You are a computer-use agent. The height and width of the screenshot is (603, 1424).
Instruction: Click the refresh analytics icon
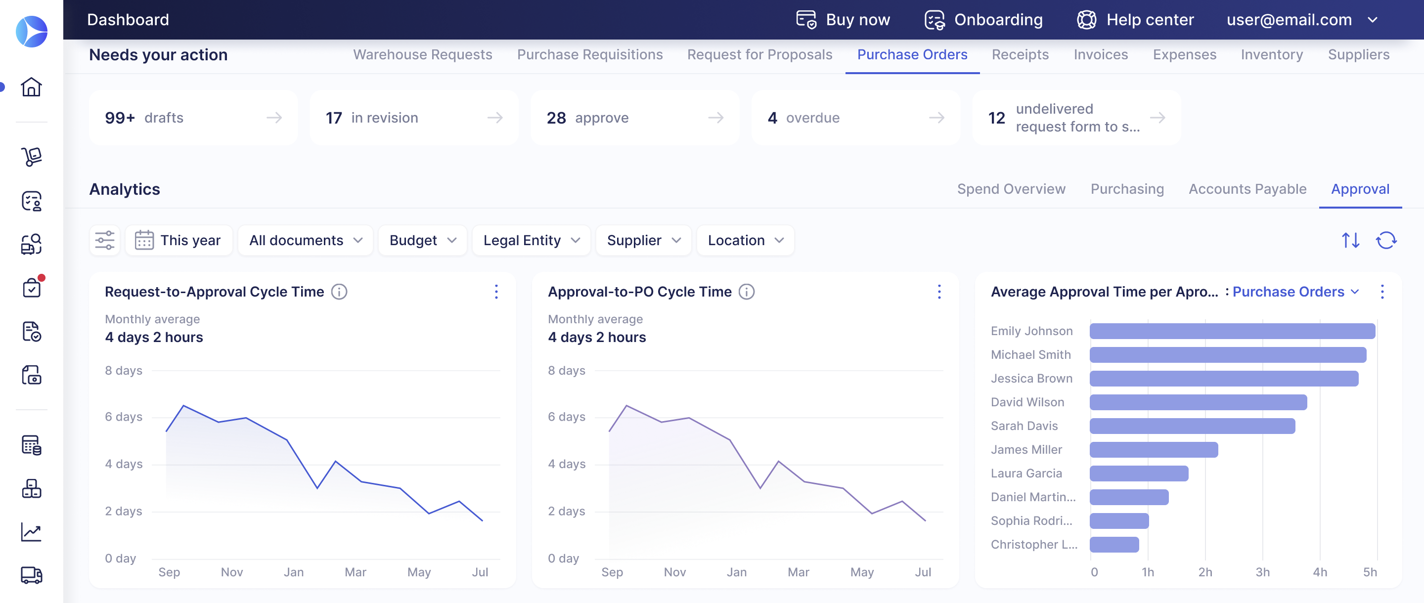click(1386, 240)
